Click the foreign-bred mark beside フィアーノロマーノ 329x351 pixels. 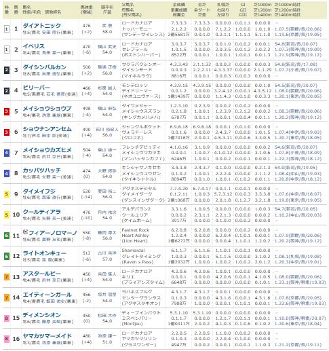coord(25,232)
